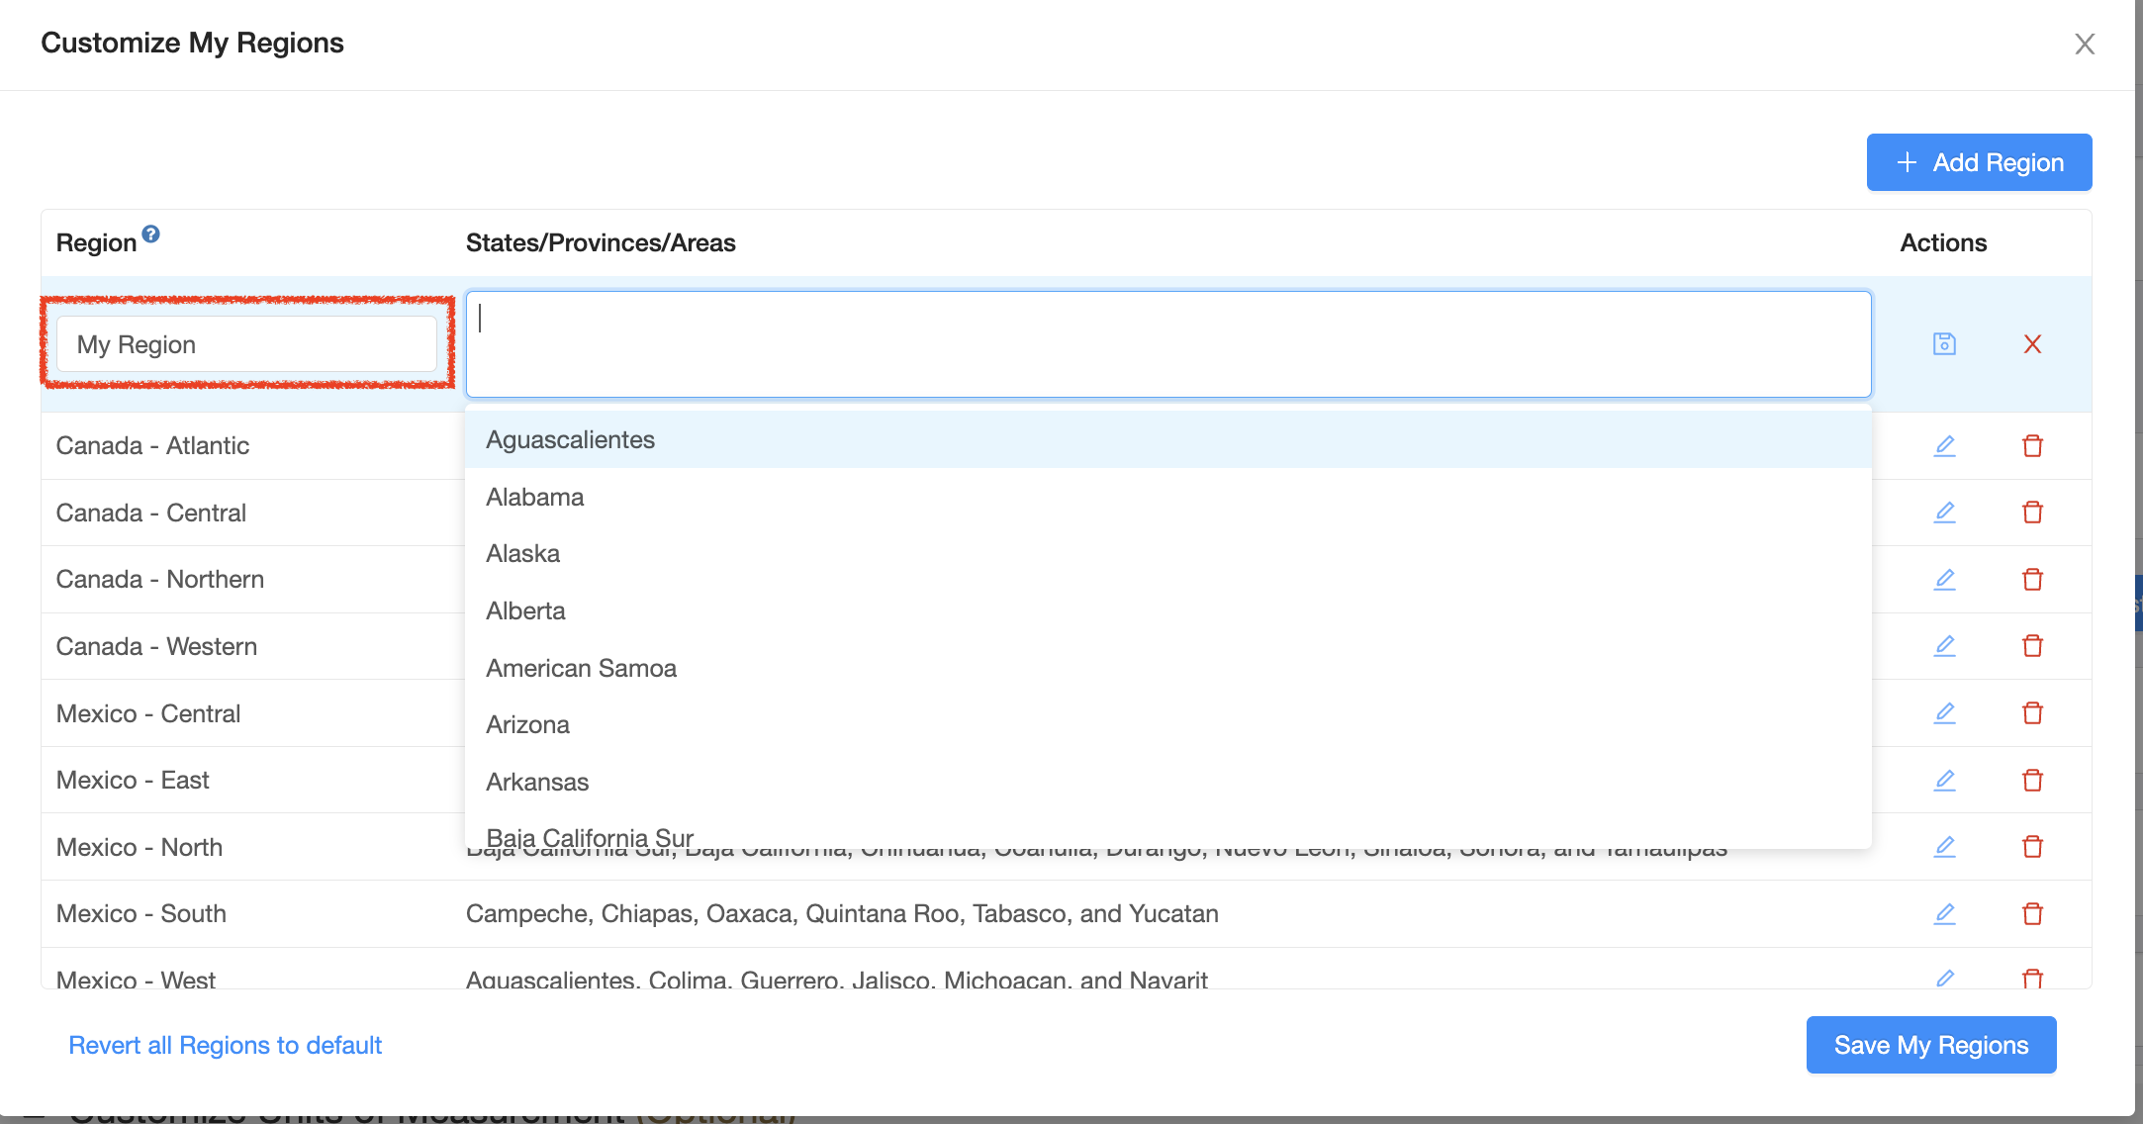Select Aguascalientes from the dropdown list
The width and height of the screenshot is (2143, 1124).
point(570,440)
